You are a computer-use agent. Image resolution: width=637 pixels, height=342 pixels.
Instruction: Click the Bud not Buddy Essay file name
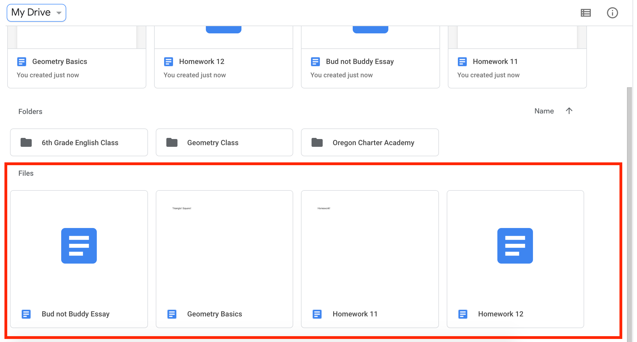point(76,314)
